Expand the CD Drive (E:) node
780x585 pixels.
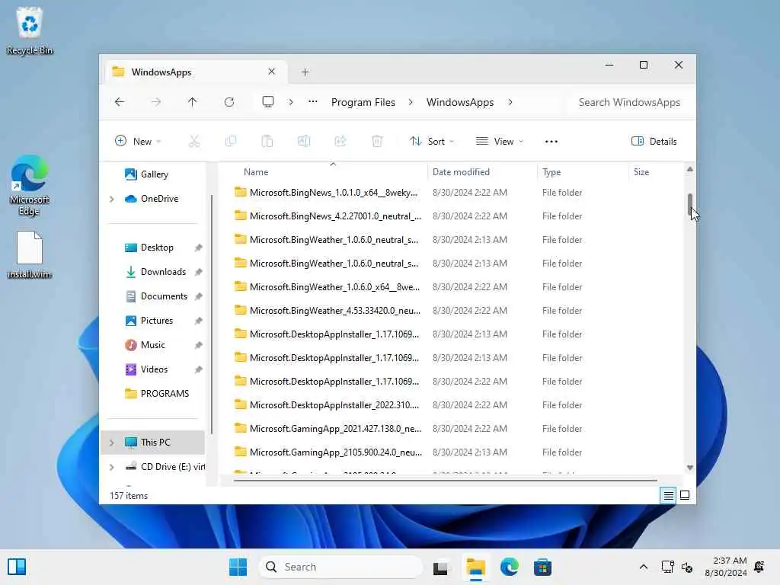112,467
